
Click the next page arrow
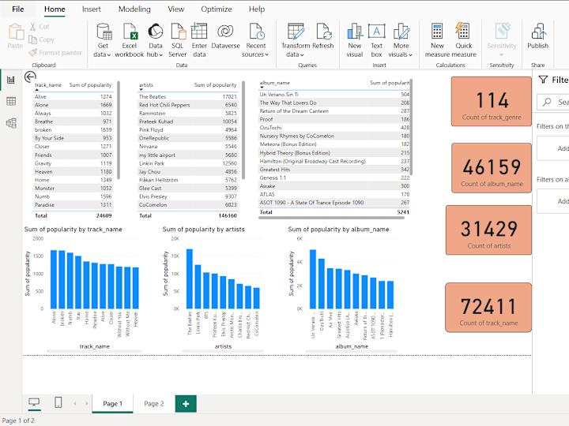[87, 403]
